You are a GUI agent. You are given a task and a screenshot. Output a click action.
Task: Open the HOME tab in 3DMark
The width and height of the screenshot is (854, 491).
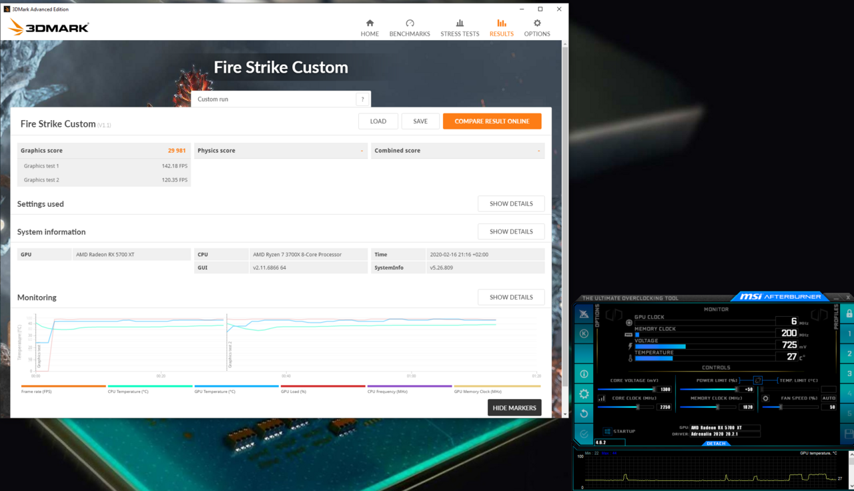coord(370,28)
